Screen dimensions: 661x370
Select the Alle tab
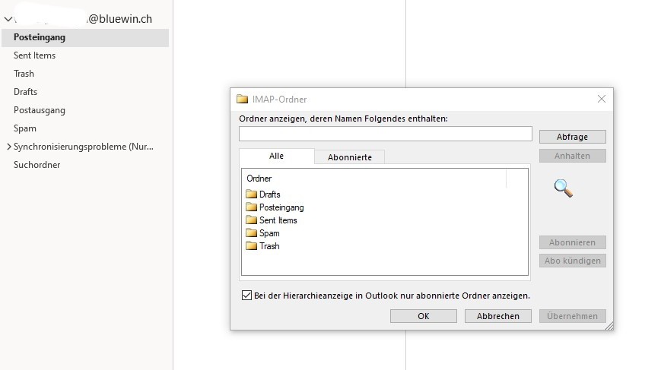(x=276, y=157)
